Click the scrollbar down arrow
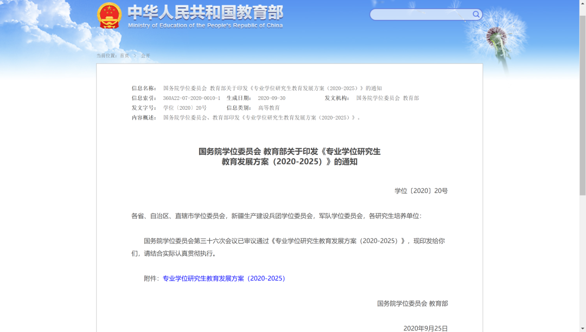The image size is (586, 332). [x=582, y=328]
